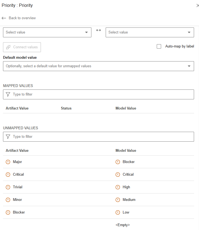Go back via Back to overview link

(22, 18)
